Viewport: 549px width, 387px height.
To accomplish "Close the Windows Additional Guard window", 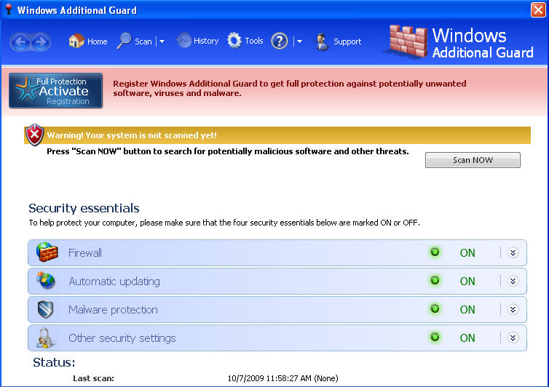I will coord(539,9).
